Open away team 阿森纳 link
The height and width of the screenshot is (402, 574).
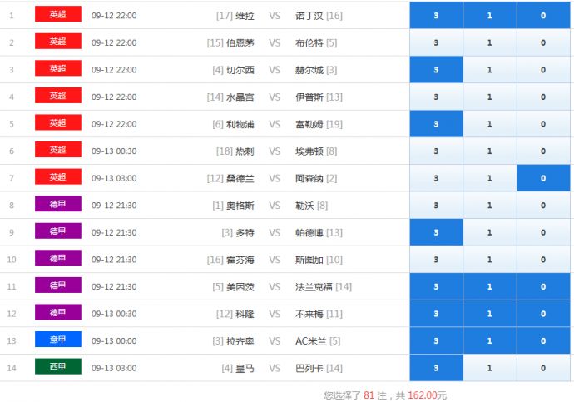pyautogui.click(x=309, y=178)
